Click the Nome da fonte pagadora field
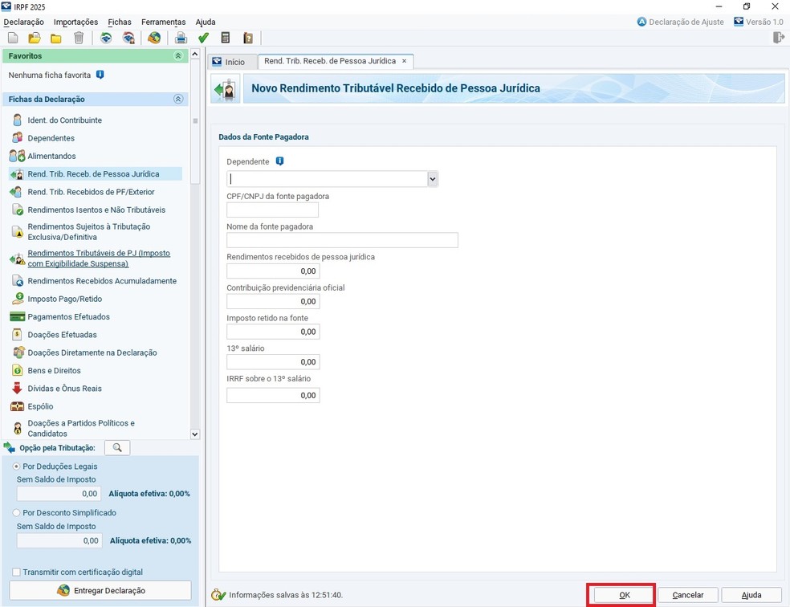 point(342,240)
